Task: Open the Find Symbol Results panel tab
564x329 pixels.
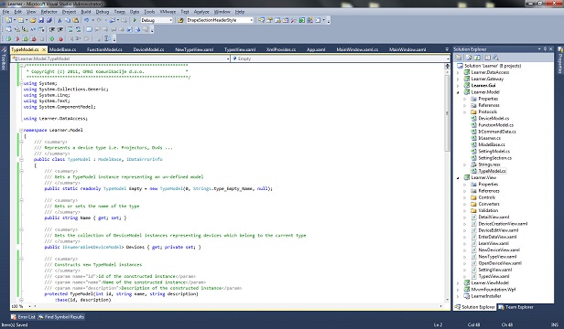Action: pos(60,317)
